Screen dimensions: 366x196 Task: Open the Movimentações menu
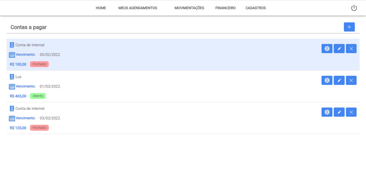(189, 8)
